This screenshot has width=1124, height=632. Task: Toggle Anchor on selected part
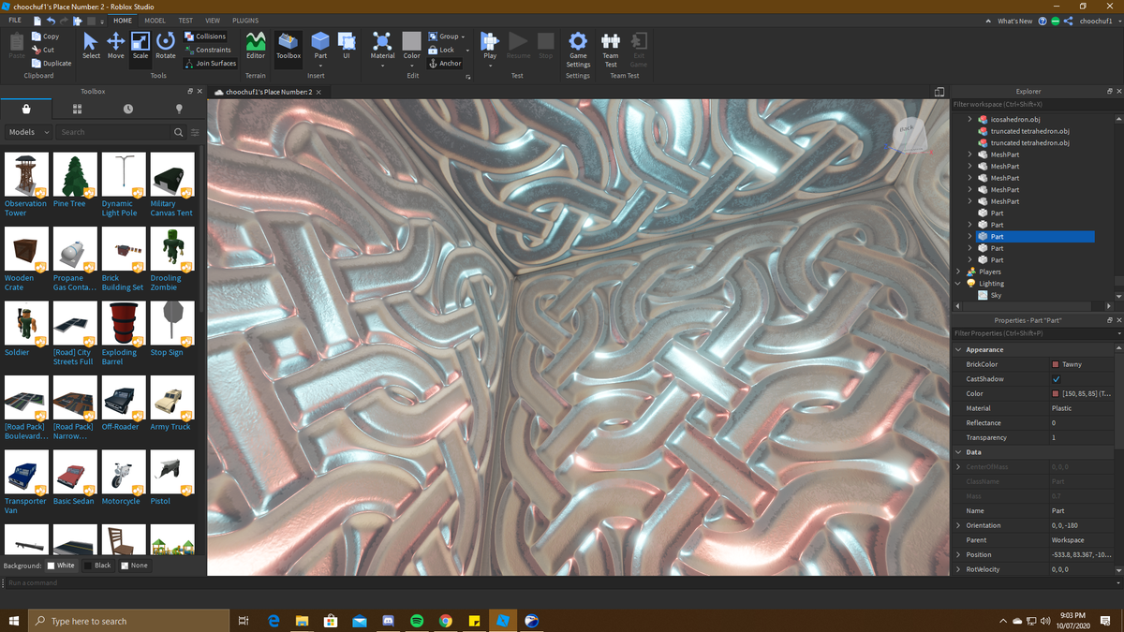445,64
